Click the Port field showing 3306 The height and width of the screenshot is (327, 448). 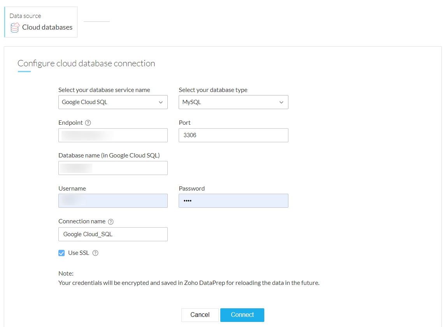pos(233,135)
